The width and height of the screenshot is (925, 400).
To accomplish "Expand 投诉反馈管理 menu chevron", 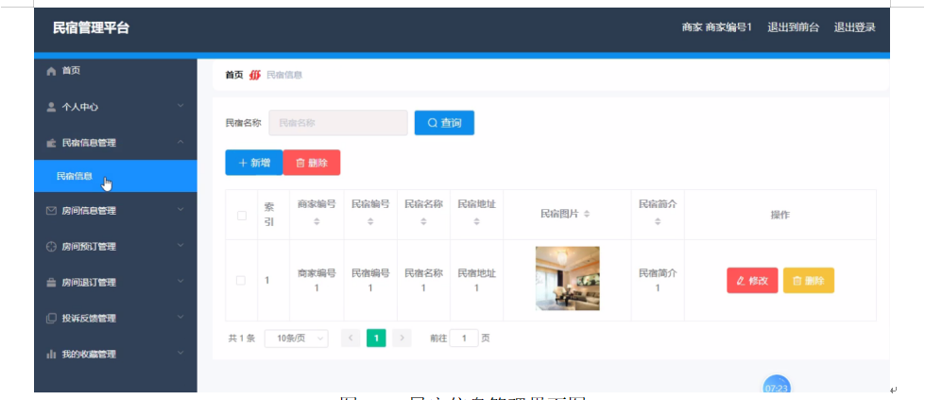I will coord(180,318).
